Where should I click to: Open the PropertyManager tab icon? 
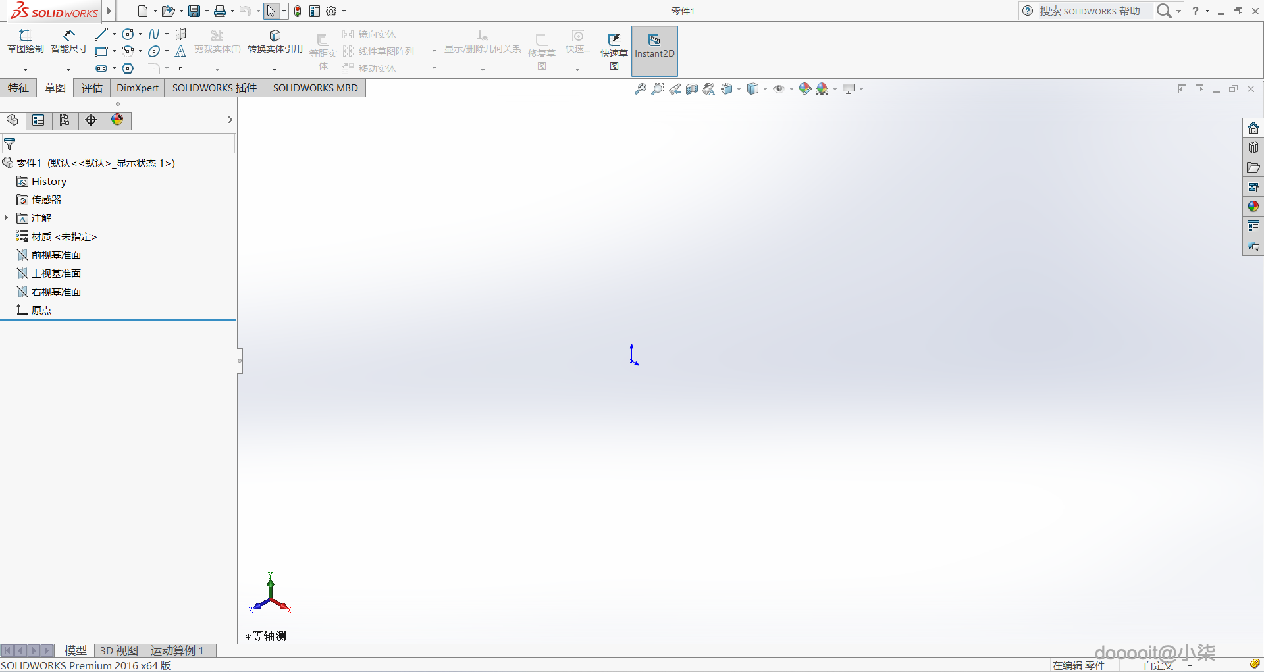coord(38,120)
